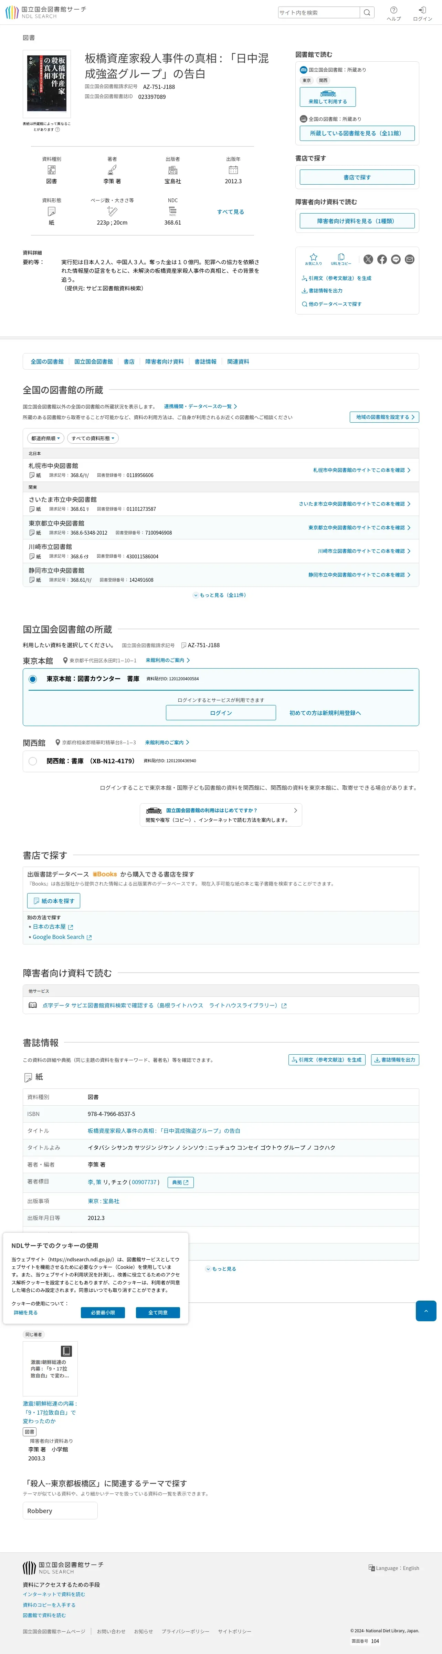
Task: Open 連携機関・データベースの一覧 link
Action: [200, 406]
